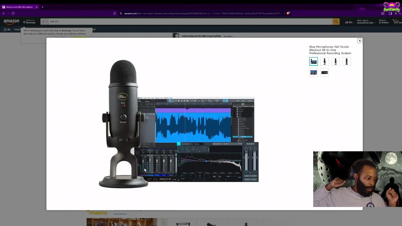Open 'Account & Lists' sign-in menu
The image size is (402, 226).
coord(366,21)
